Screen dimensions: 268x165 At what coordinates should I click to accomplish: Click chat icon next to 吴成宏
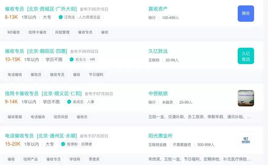[x=69, y=102]
